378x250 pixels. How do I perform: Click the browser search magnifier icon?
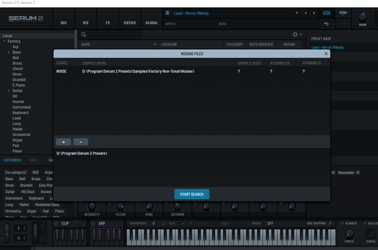pyautogui.click(x=84, y=35)
